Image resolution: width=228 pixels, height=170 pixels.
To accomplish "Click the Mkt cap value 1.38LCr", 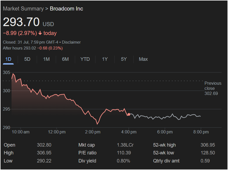I will (x=125, y=145).
